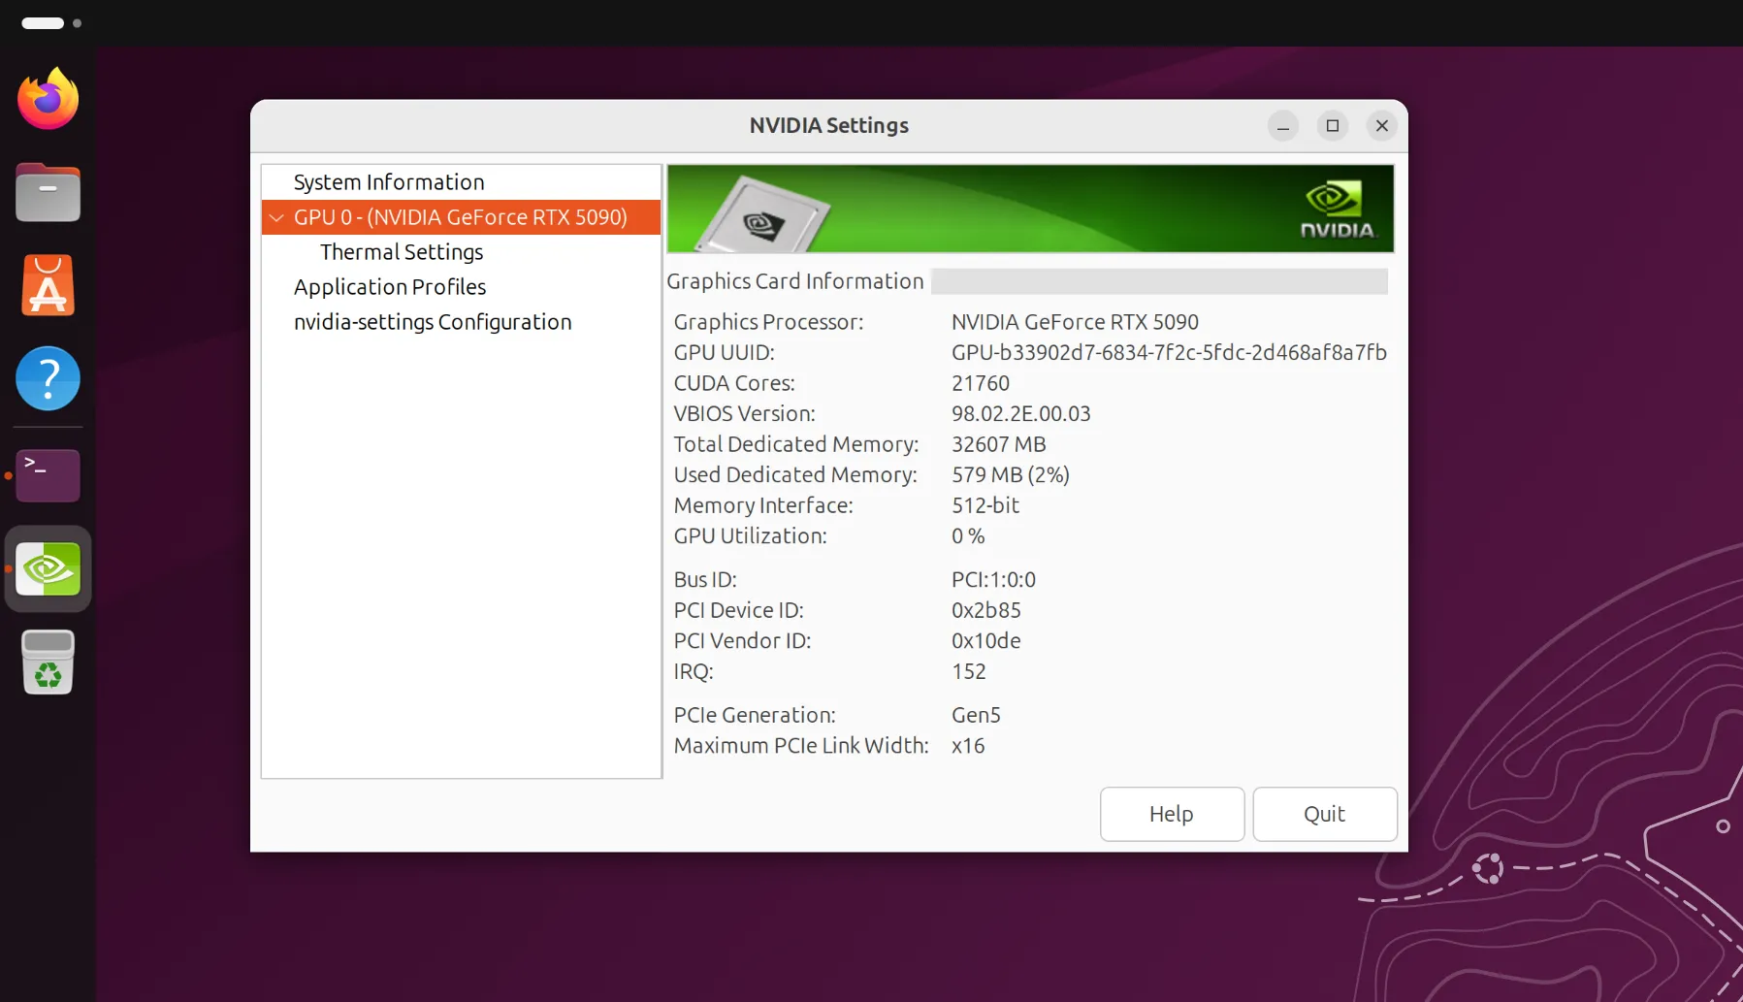
Task: Minimize the NVIDIA Settings window
Action: pos(1282,126)
